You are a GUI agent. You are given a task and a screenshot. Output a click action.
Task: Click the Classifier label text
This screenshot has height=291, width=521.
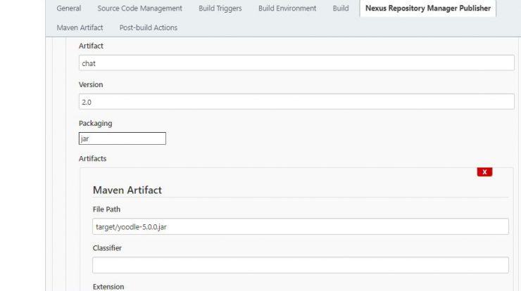(107, 248)
